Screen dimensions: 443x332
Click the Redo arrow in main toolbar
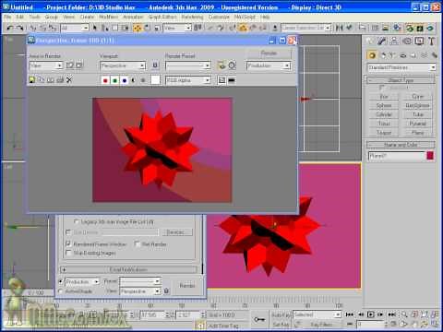pyautogui.click(x=20, y=28)
